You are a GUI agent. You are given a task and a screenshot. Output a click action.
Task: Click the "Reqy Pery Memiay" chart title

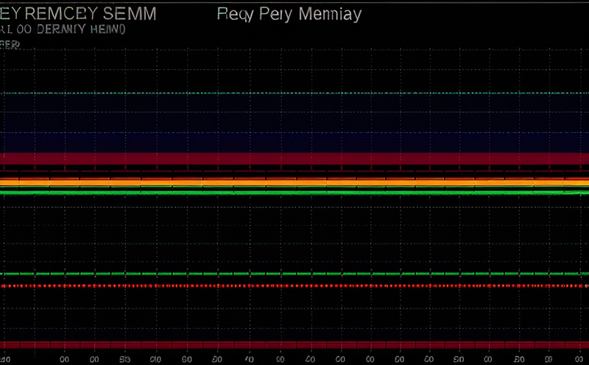click(289, 14)
